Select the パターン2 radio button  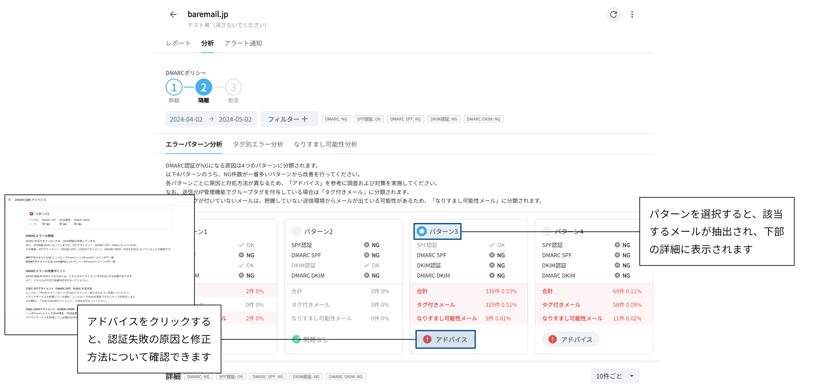[296, 231]
